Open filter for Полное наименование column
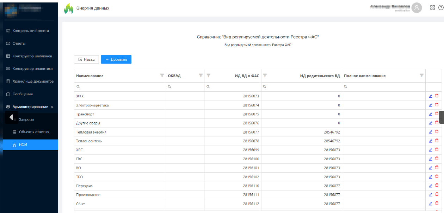Viewport: 444px width, 213px height. (421, 76)
